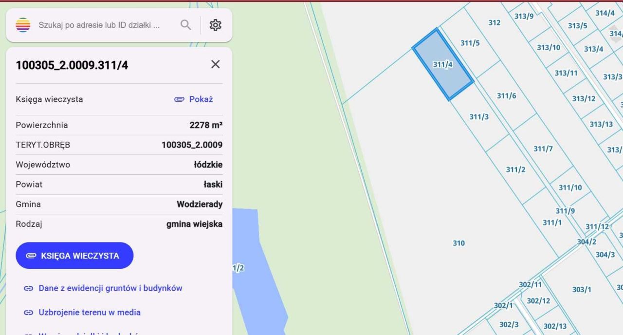Image resolution: width=623 pixels, height=335 pixels.
Task: Select parcel 311/12 on the map
Action: click(x=597, y=226)
